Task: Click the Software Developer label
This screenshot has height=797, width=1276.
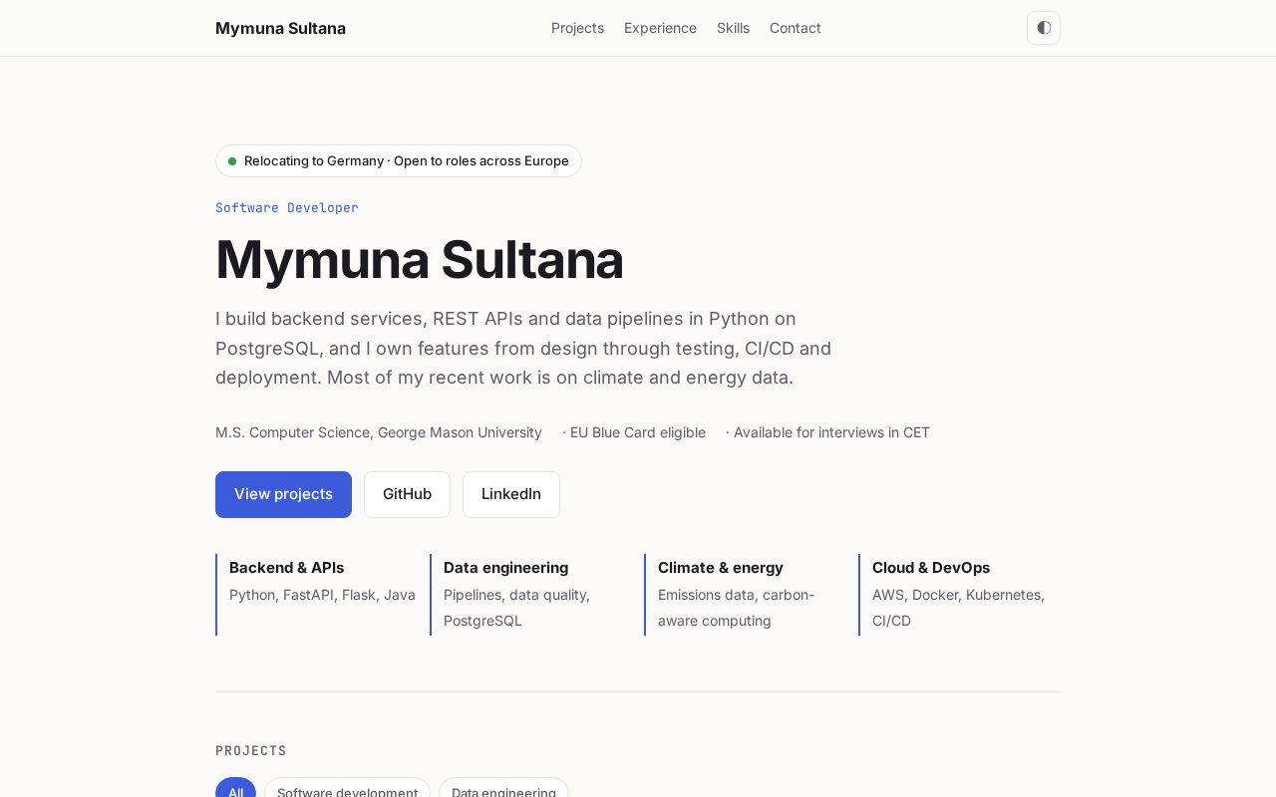Action: [287, 207]
